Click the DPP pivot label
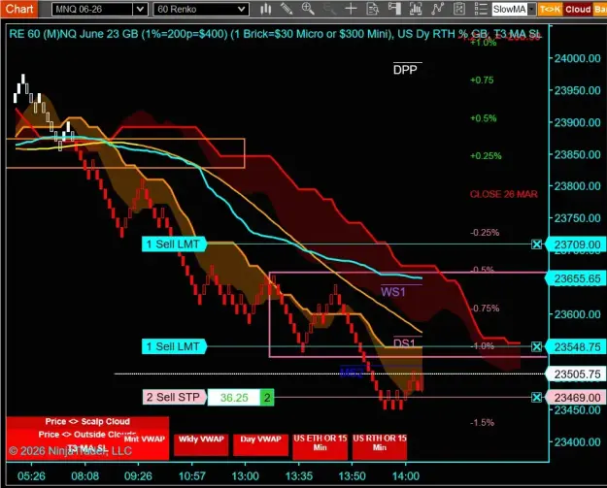The height and width of the screenshot is (488, 607). (x=405, y=70)
